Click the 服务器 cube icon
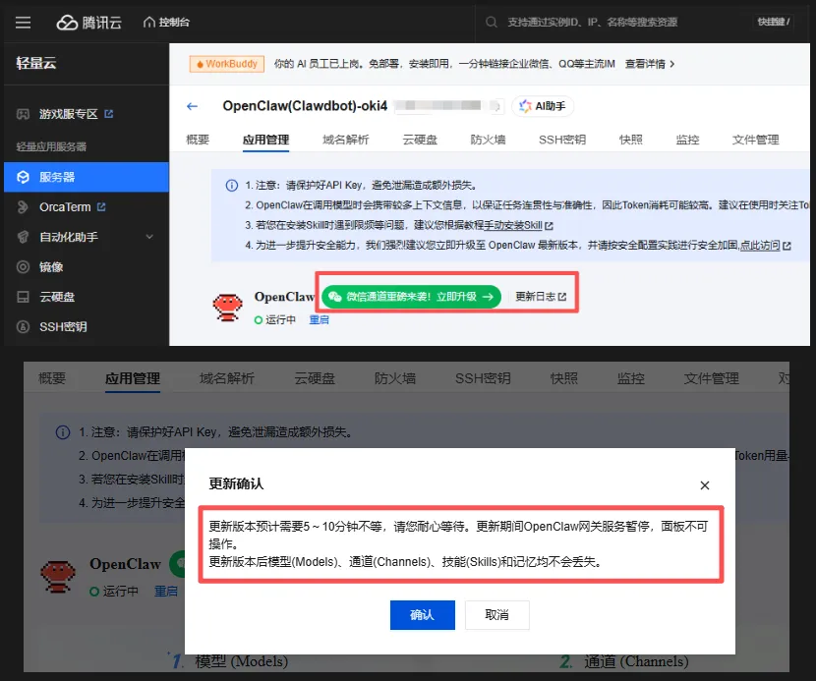This screenshot has width=816, height=681. [x=23, y=177]
